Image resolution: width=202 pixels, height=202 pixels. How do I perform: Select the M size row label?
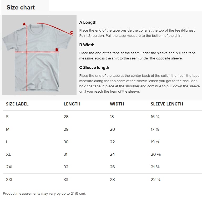pyautogui.click(x=7, y=129)
